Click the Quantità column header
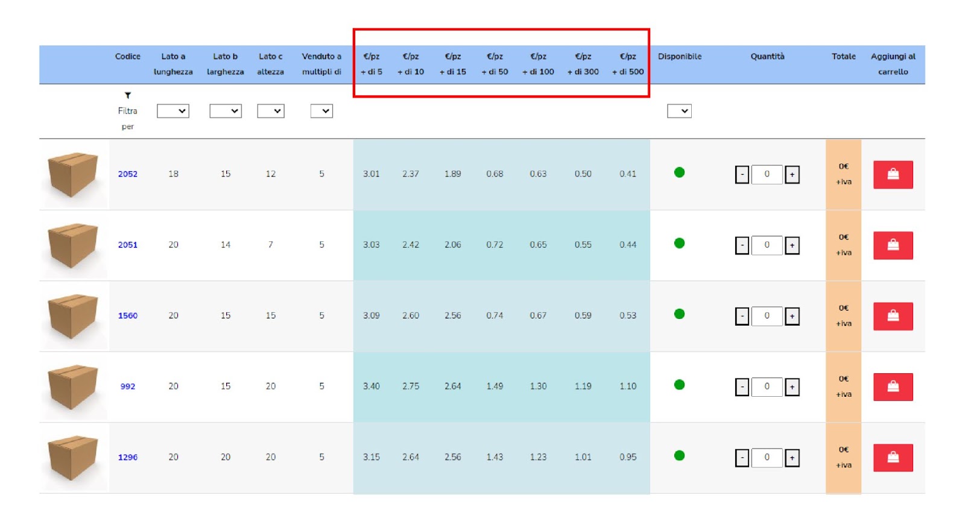965x524 pixels. pos(767,56)
